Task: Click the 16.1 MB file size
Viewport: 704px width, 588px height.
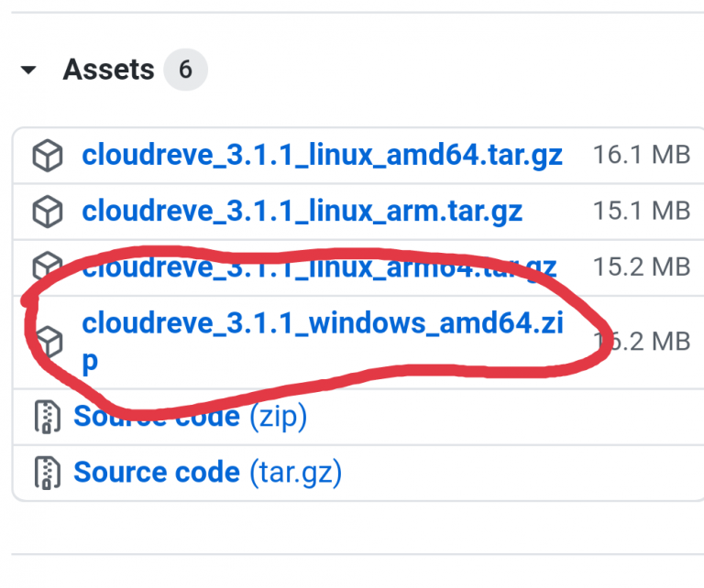Action: (x=641, y=155)
